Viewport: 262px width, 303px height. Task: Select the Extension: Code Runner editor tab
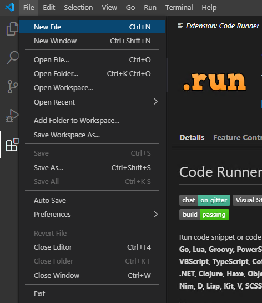[218, 26]
